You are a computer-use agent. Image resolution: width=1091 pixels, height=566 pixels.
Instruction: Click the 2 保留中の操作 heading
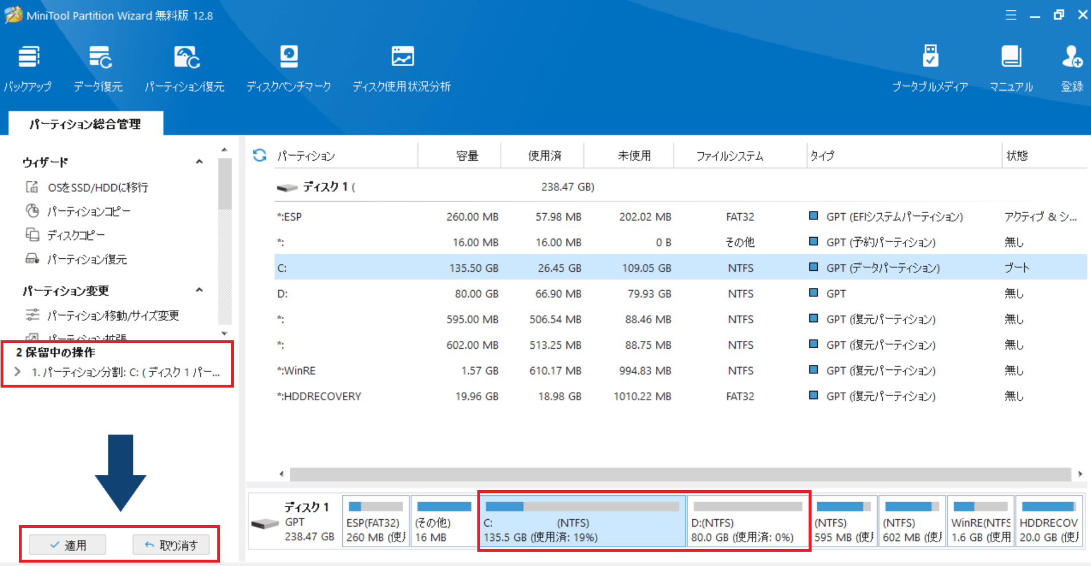pyautogui.click(x=56, y=352)
